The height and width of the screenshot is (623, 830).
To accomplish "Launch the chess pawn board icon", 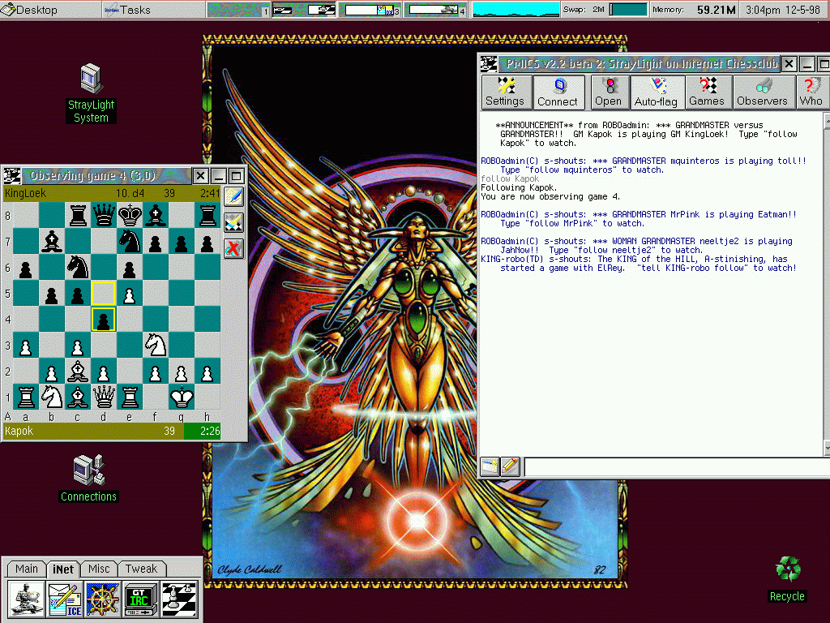I will click(179, 599).
